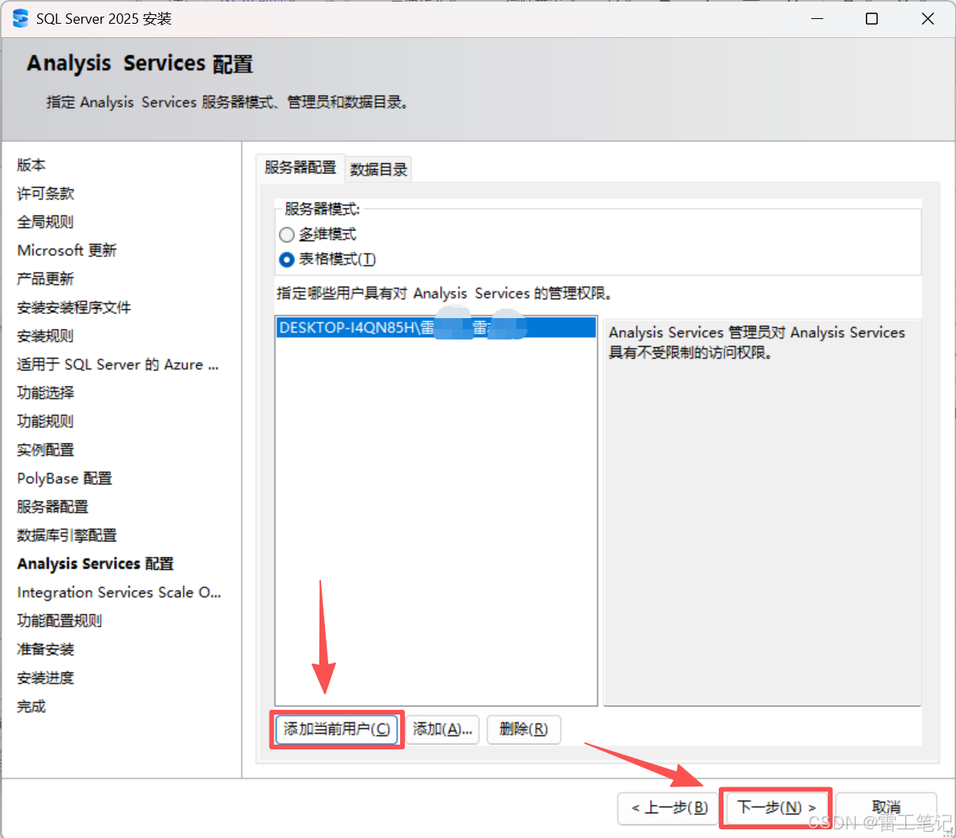
Task: Click 安装进度 in the step list
Action: pyautogui.click(x=46, y=677)
